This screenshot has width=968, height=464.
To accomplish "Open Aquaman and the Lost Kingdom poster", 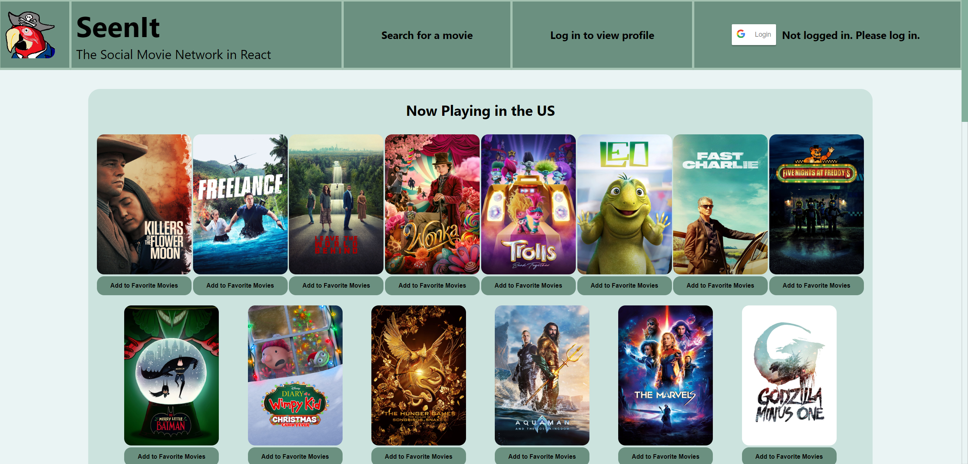I will (x=542, y=375).
